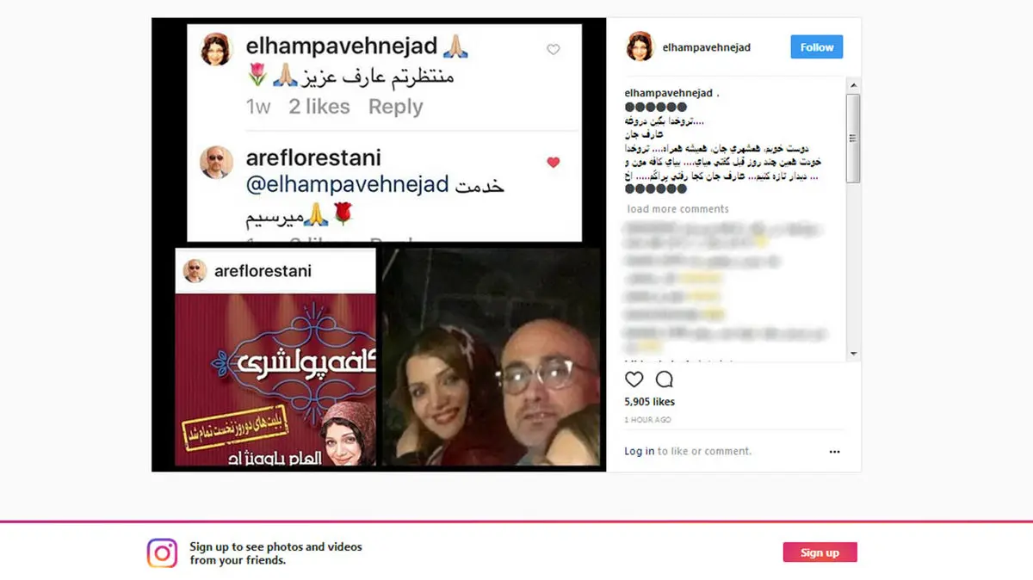Click the 1 HOUR AGO timestamp
1033x580 pixels.
648,420
